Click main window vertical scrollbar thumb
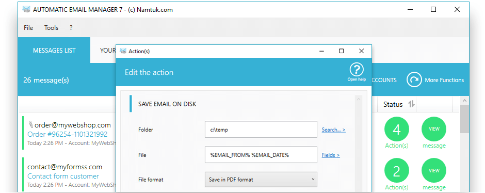485x193 pixels. tap(464, 119)
